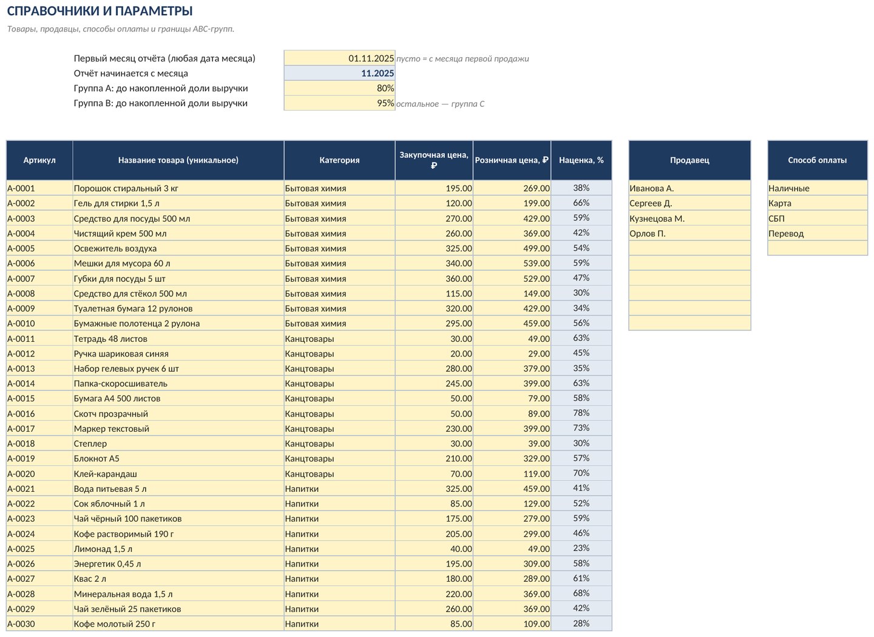This screenshot has width=874, height=637.
Task: Click the Закупочная цена column header
Action: pos(434,160)
